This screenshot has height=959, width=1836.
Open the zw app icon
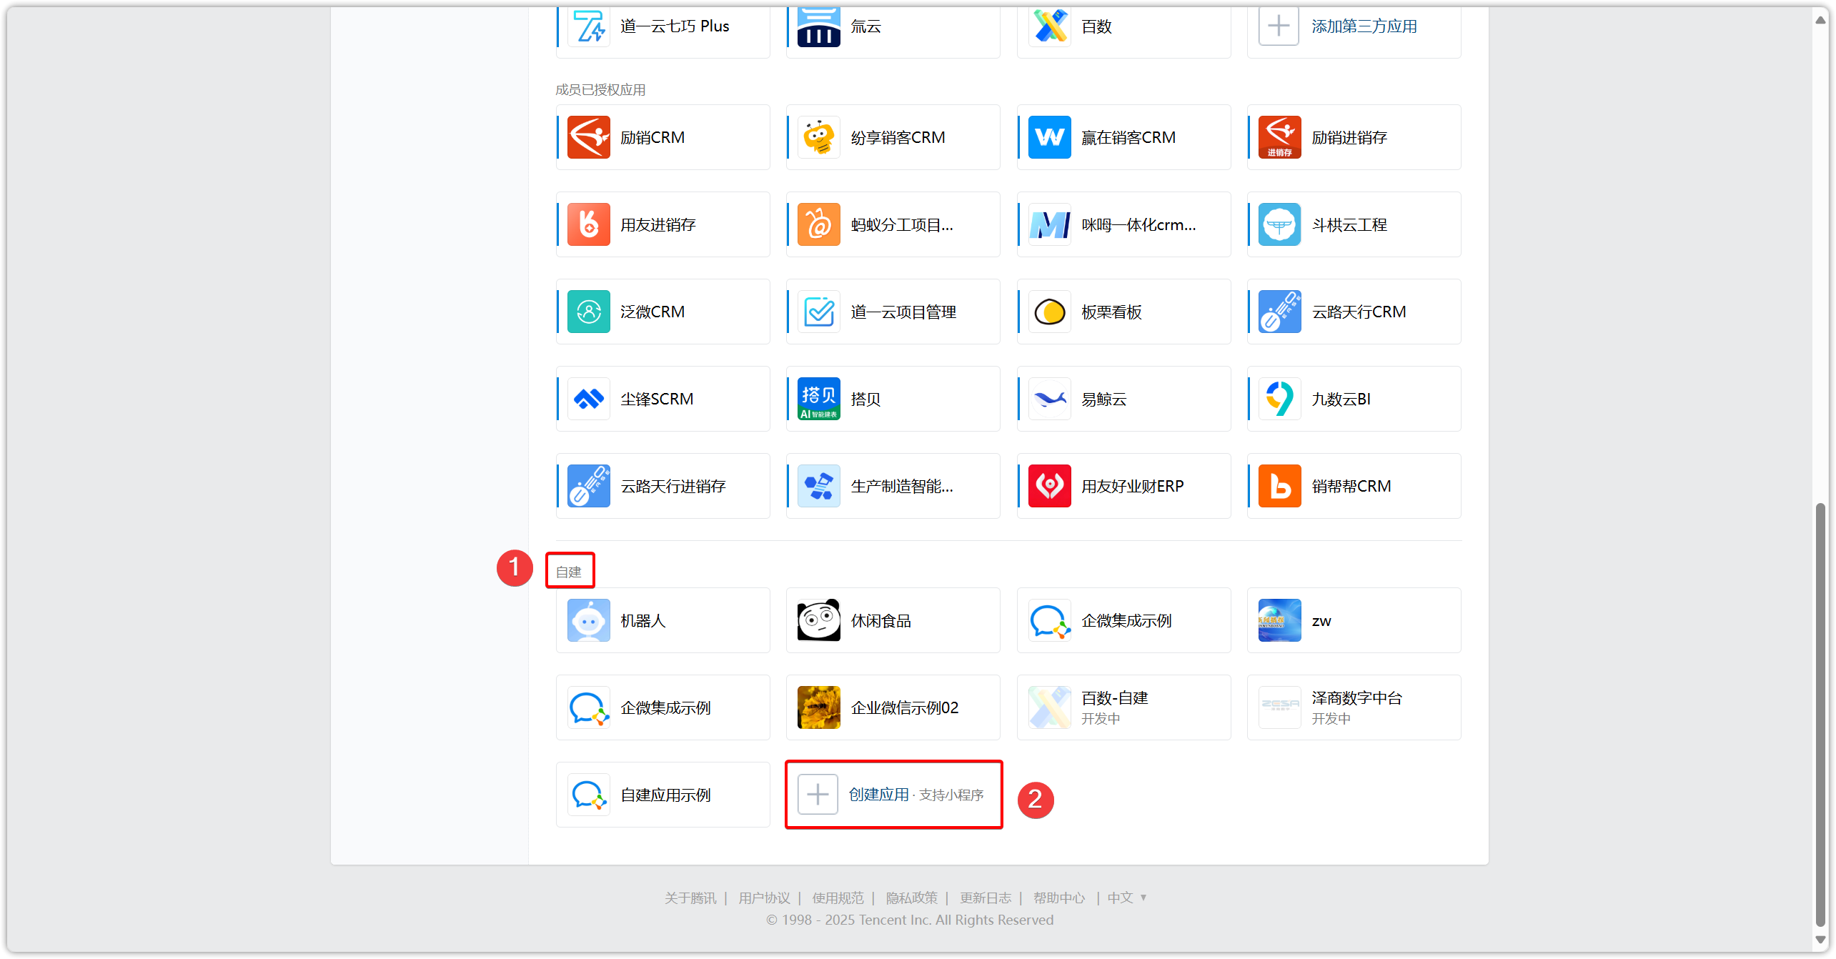click(1279, 620)
